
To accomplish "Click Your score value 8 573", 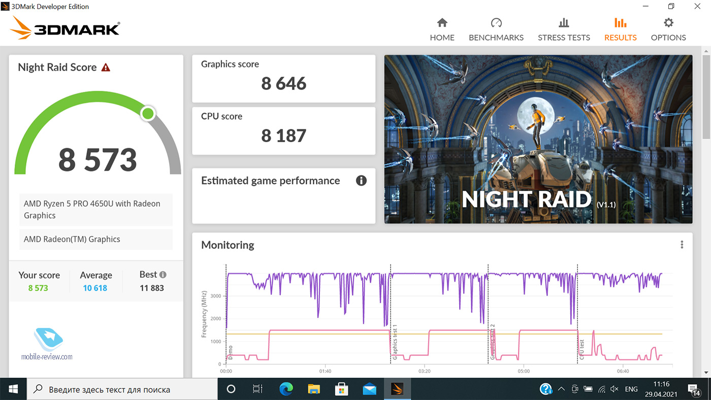I will pyautogui.click(x=38, y=288).
